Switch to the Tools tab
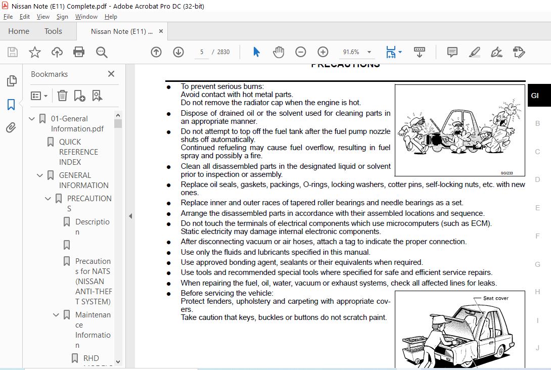 (53, 31)
